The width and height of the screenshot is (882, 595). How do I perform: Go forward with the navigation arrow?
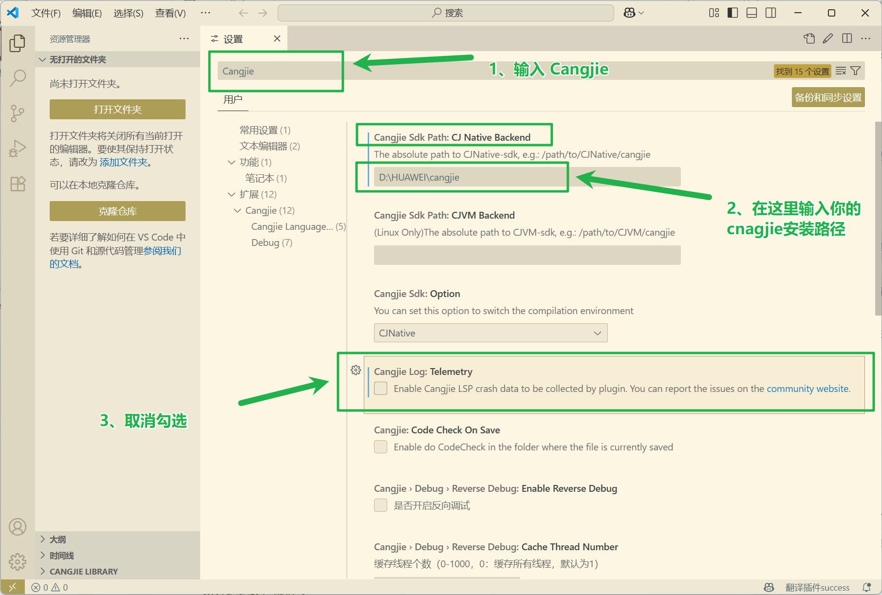click(263, 13)
